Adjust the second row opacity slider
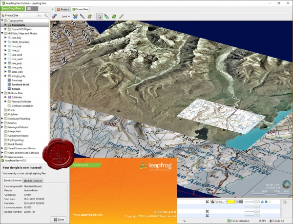This screenshot has height=224, width=293. pyautogui.click(x=252, y=206)
